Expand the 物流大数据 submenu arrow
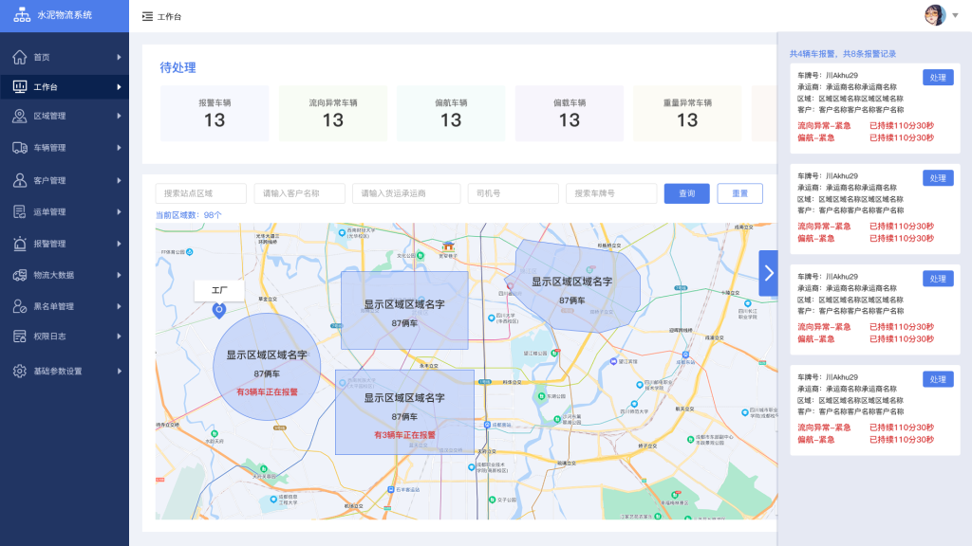This screenshot has height=546, width=972. point(119,275)
